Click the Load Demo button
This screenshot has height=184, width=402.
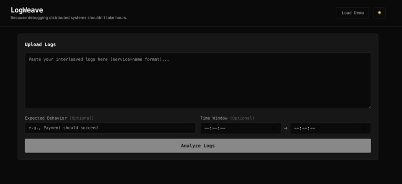tap(353, 13)
